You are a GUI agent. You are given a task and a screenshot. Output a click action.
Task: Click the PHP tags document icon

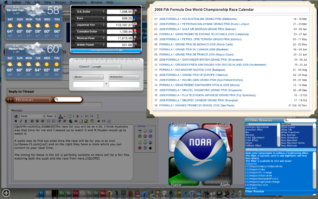click(x=109, y=121)
